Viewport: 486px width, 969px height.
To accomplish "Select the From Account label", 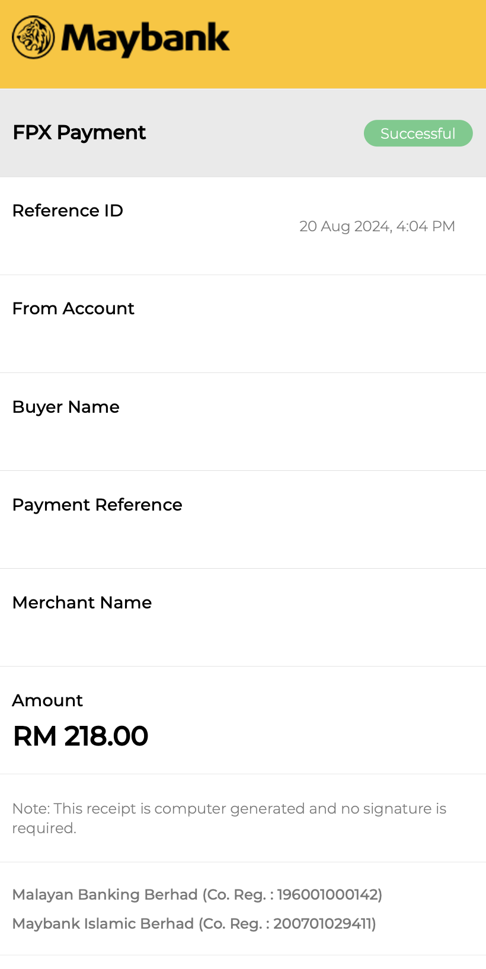I will tap(73, 308).
